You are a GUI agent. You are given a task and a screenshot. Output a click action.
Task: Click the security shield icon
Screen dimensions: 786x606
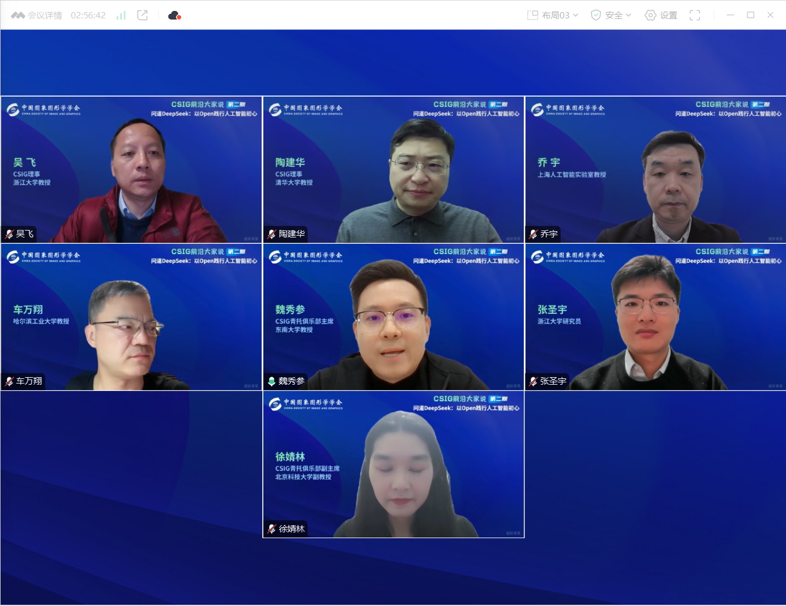(x=596, y=16)
